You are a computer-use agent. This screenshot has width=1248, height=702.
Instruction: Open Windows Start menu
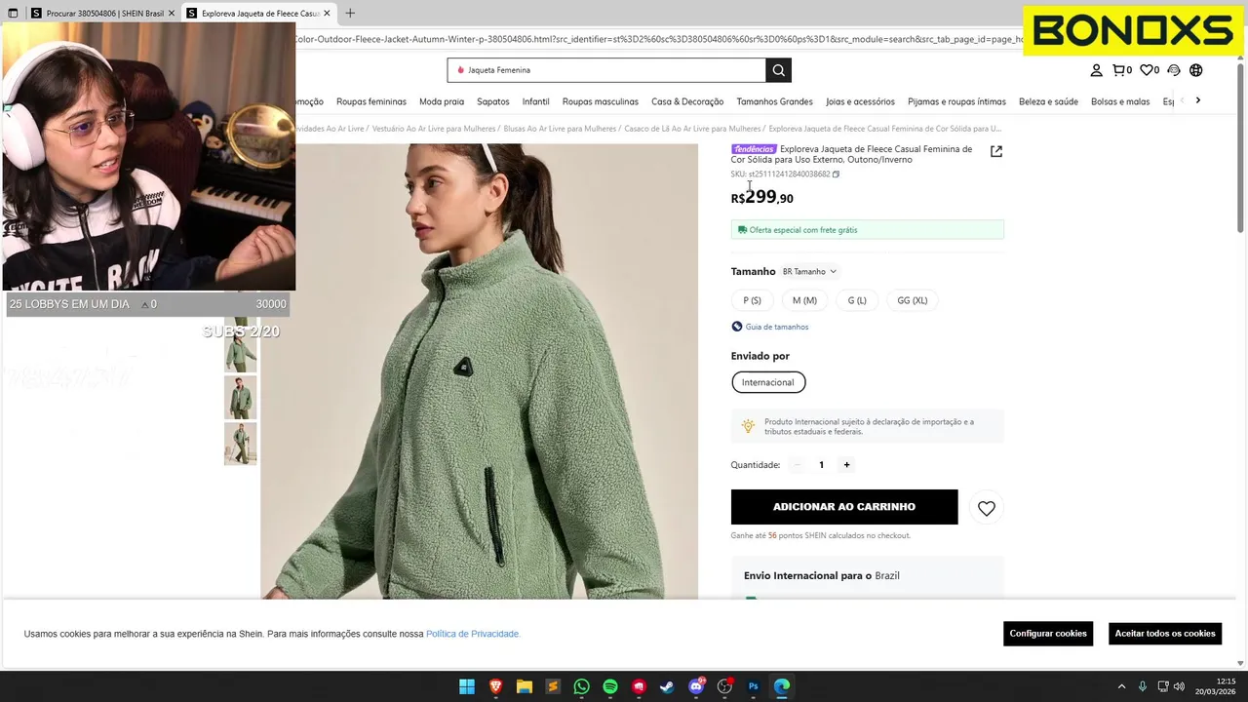pos(467,686)
